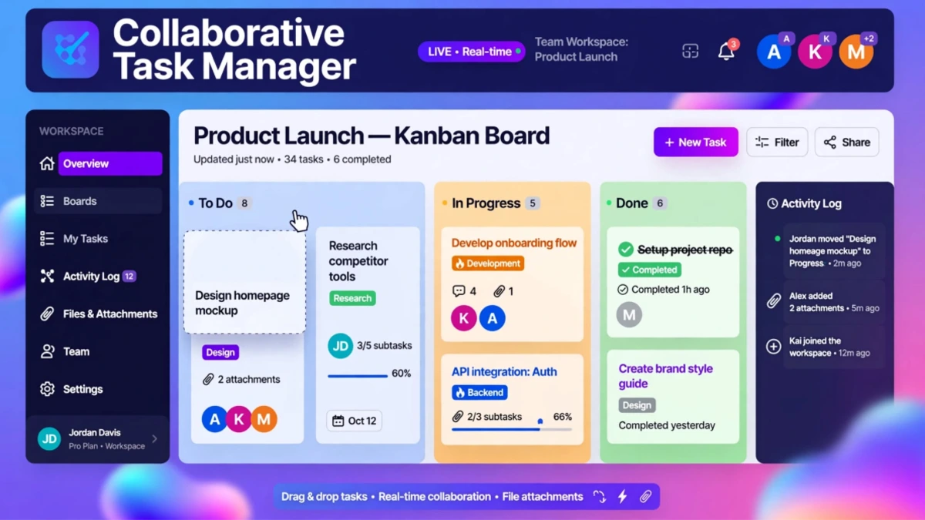
Task: Click avatar A on Design homepage mockup card
Action: (x=215, y=419)
